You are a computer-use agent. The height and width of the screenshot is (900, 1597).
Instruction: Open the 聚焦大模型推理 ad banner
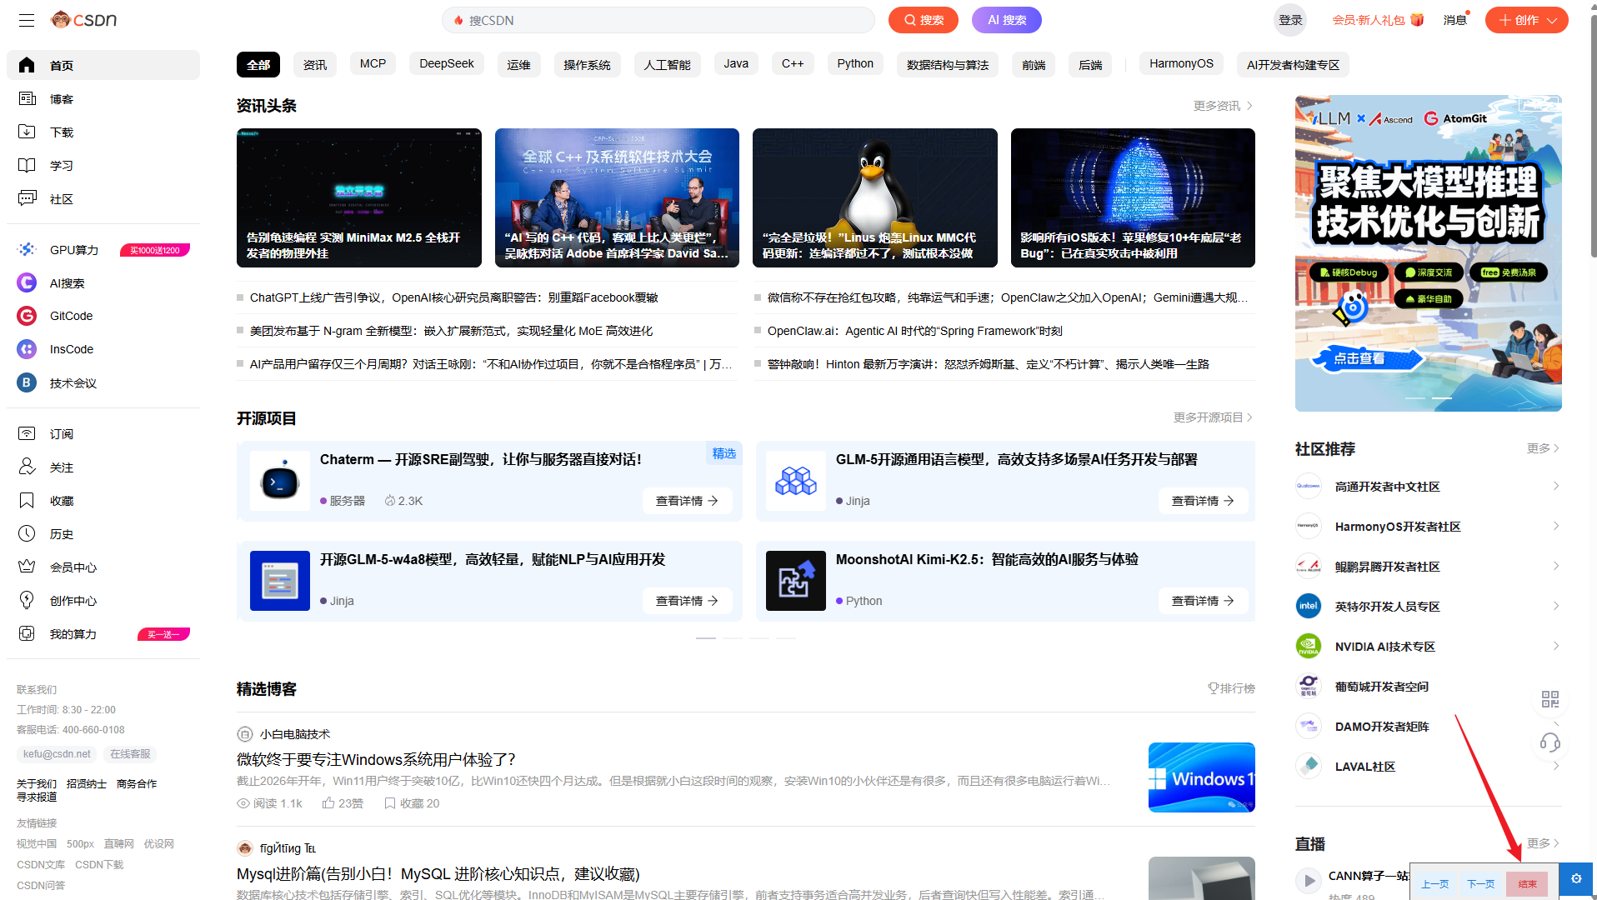(x=1428, y=253)
